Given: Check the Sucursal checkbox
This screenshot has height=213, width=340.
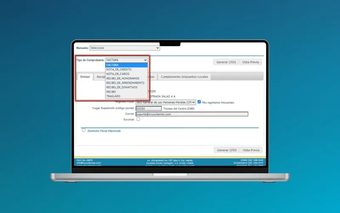Looking at the screenshot, I should click(x=138, y=119).
